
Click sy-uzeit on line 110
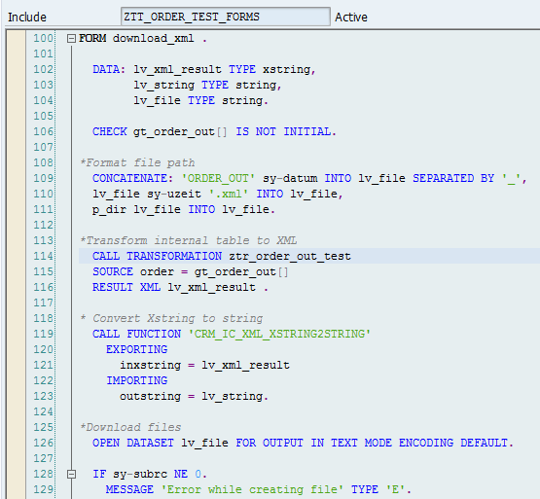click(x=174, y=194)
